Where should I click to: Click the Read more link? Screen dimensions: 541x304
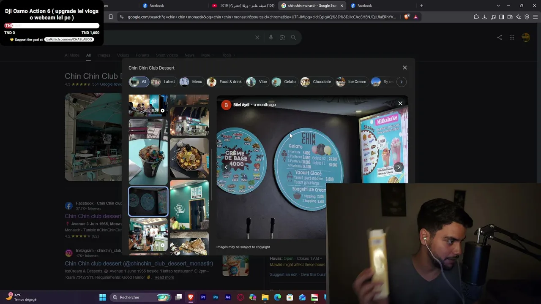(x=164, y=277)
